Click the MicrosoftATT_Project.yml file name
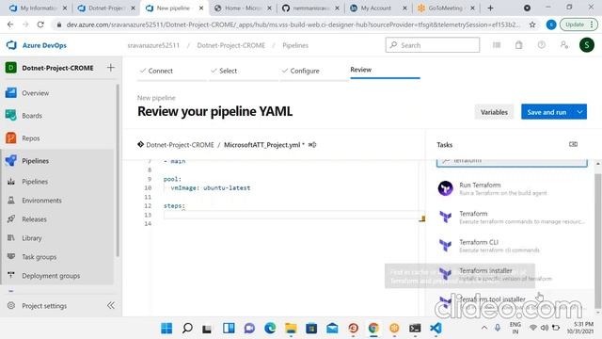Screen dimensions: 602x339 click(x=261, y=145)
